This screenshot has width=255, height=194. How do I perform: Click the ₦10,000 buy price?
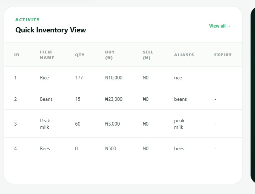tap(114, 78)
